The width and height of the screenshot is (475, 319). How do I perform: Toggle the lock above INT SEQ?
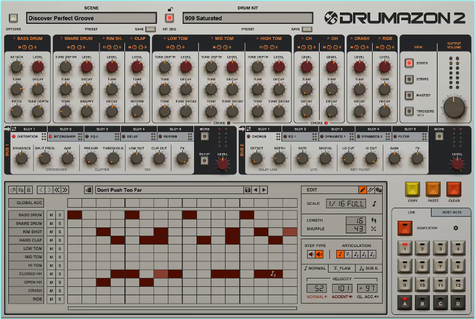click(171, 9)
